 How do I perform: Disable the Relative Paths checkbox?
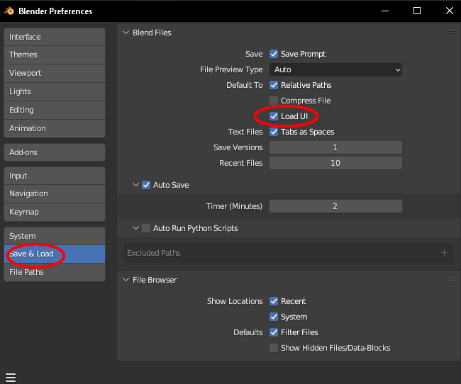[x=274, y=85]
